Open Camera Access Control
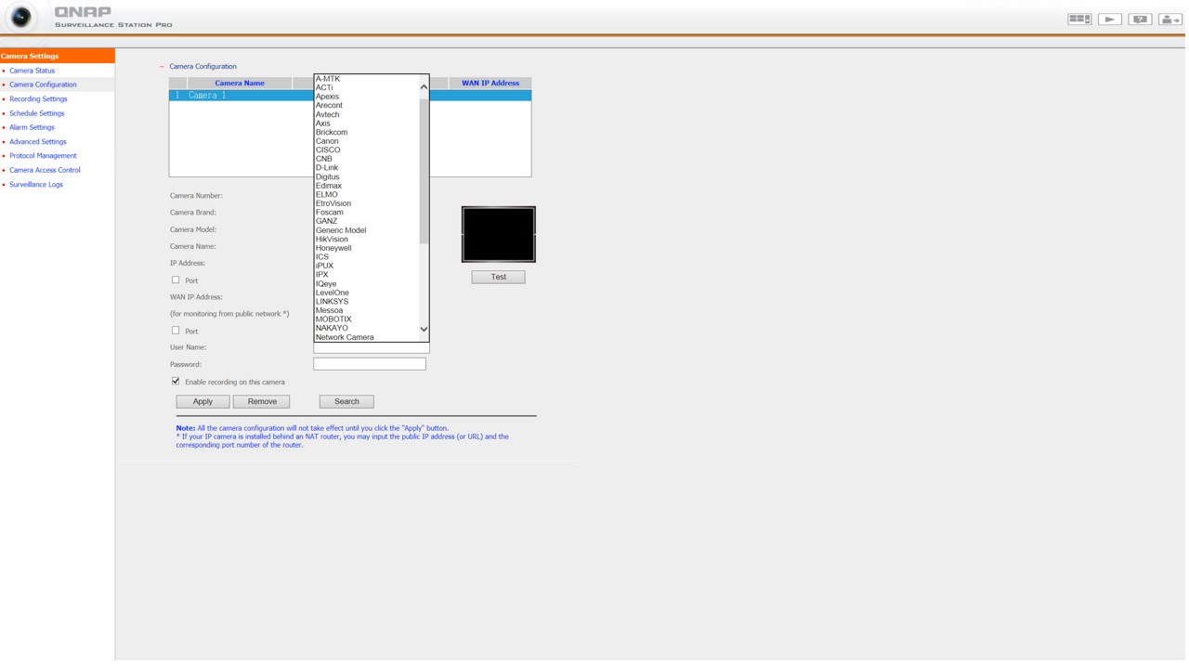 (45, 171)
